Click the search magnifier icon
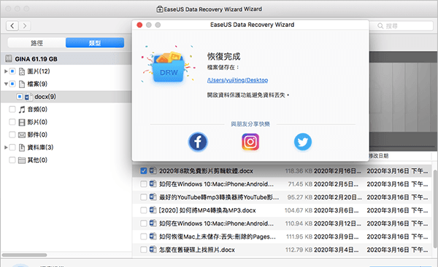The height and width of the screenshot is (267, 438). pos(380,26)
